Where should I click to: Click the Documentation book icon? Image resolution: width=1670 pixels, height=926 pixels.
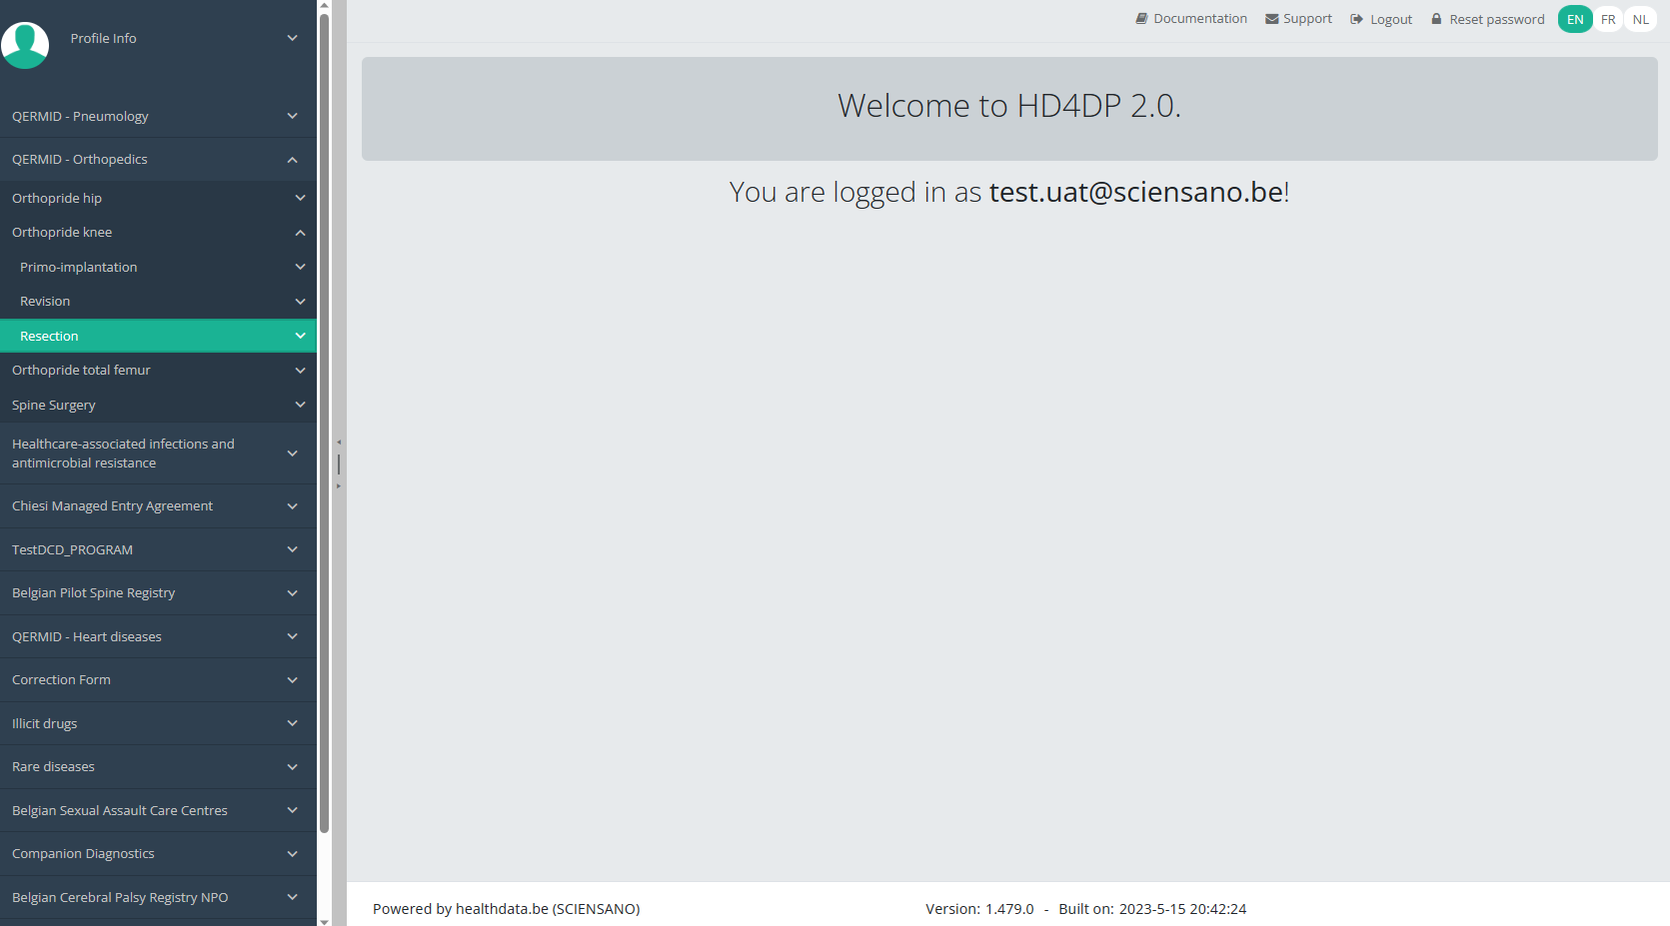tap(1141, 19)
